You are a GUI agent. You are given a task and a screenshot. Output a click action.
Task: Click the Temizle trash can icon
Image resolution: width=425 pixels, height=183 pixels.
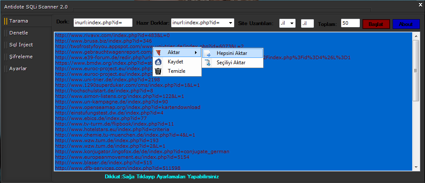(158, 71)
